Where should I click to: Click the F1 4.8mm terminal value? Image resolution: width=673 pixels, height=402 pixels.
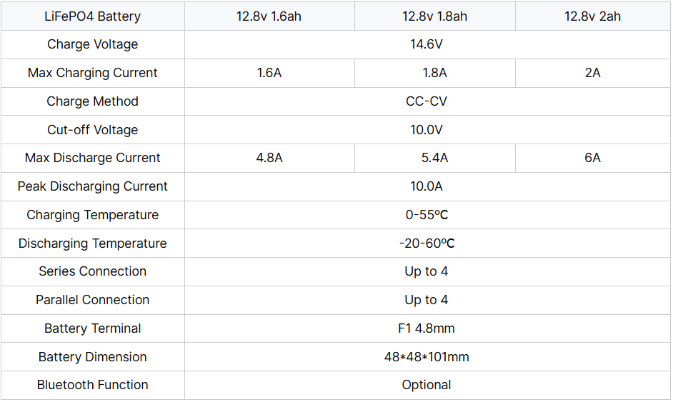[427, 328]
